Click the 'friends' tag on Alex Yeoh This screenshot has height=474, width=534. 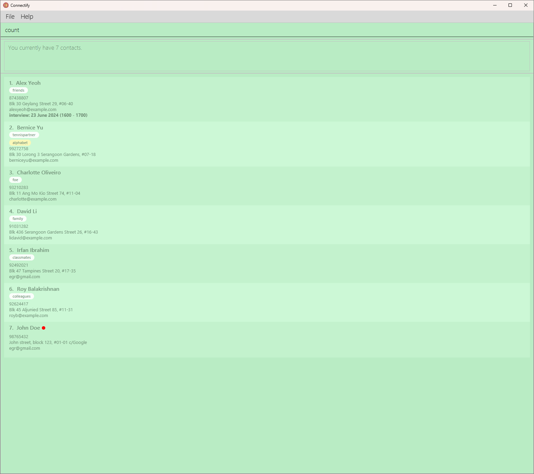click(x=18, y=90)
